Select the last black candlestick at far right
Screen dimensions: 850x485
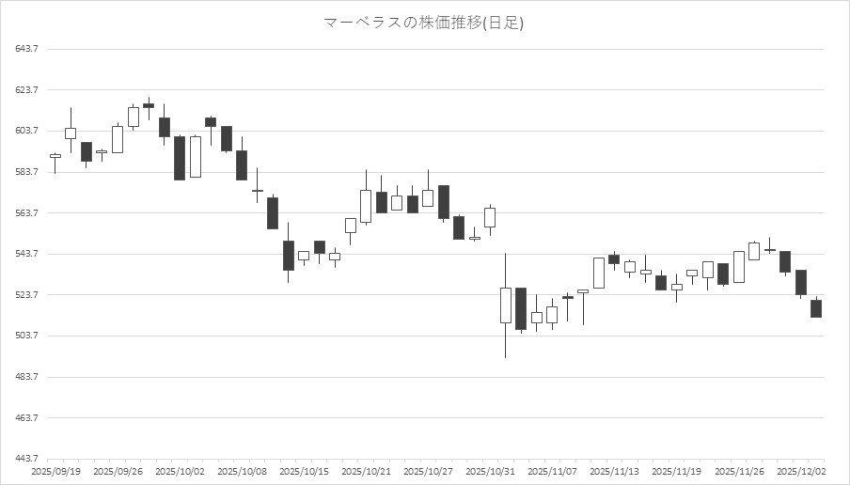(x=816, y=308)
